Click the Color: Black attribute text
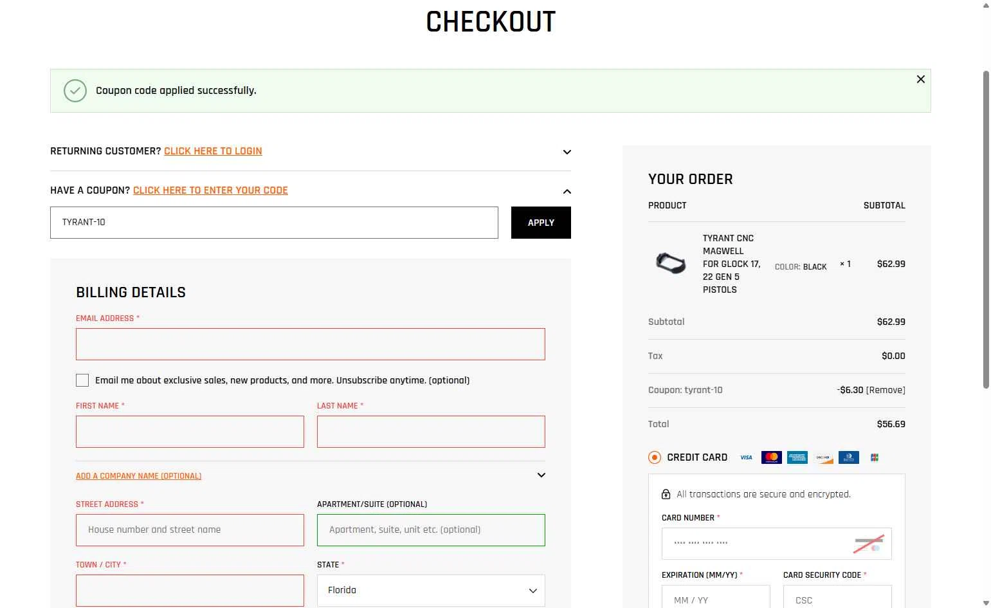991x608 pixels. [x=801, y=266]
